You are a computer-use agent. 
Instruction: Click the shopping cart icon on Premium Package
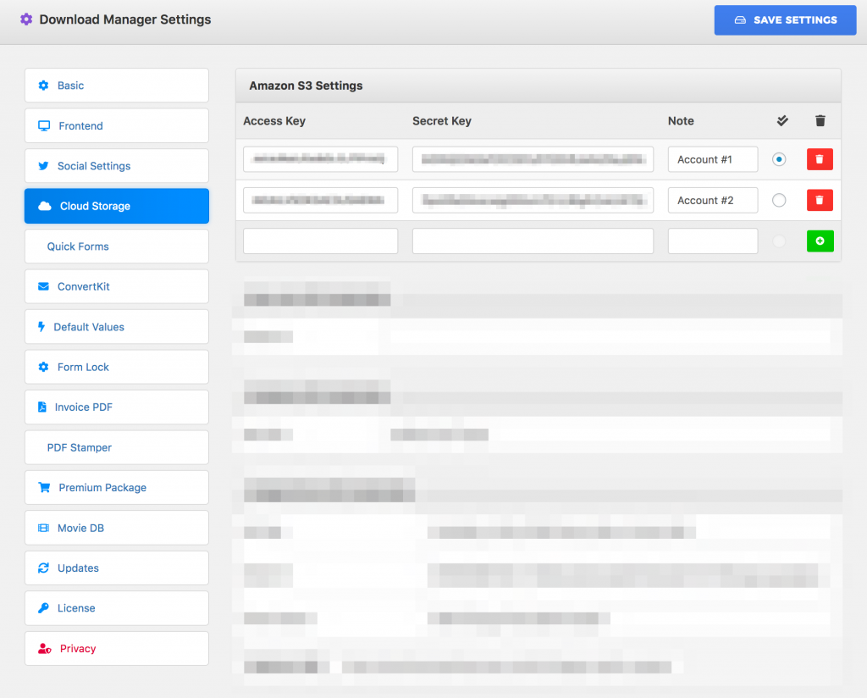pos(44,487)
